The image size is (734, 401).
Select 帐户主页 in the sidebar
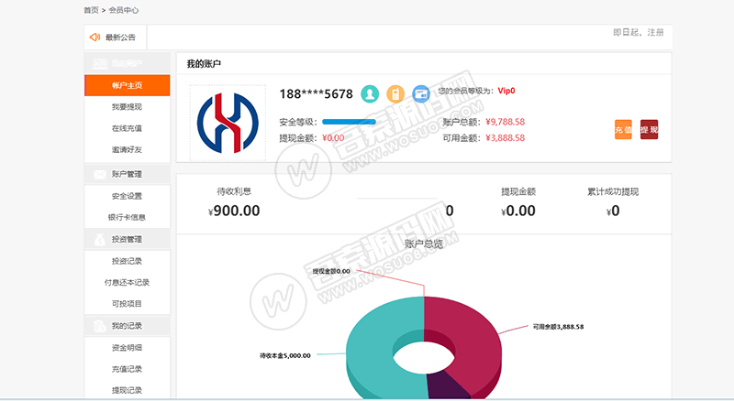pyautogui.click(x=127, y=85)
